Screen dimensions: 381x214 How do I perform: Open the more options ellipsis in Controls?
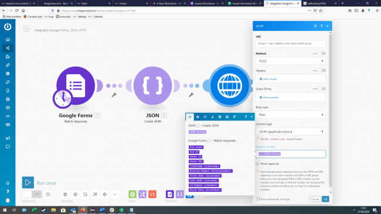tap(115, 194)
